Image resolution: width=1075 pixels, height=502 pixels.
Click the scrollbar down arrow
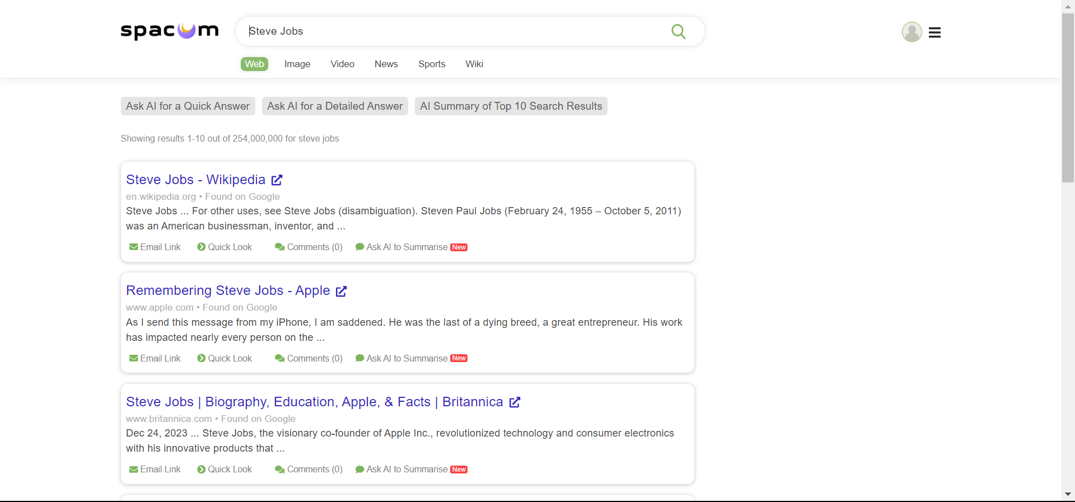tap(1068, 494)
